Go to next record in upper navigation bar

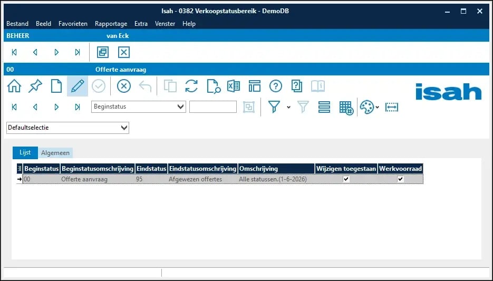56,52
